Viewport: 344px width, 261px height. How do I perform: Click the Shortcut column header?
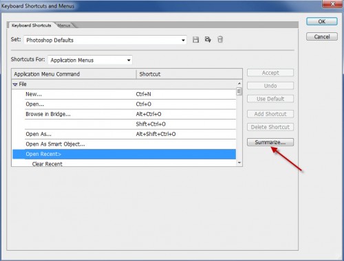click(x=189, y=74)
